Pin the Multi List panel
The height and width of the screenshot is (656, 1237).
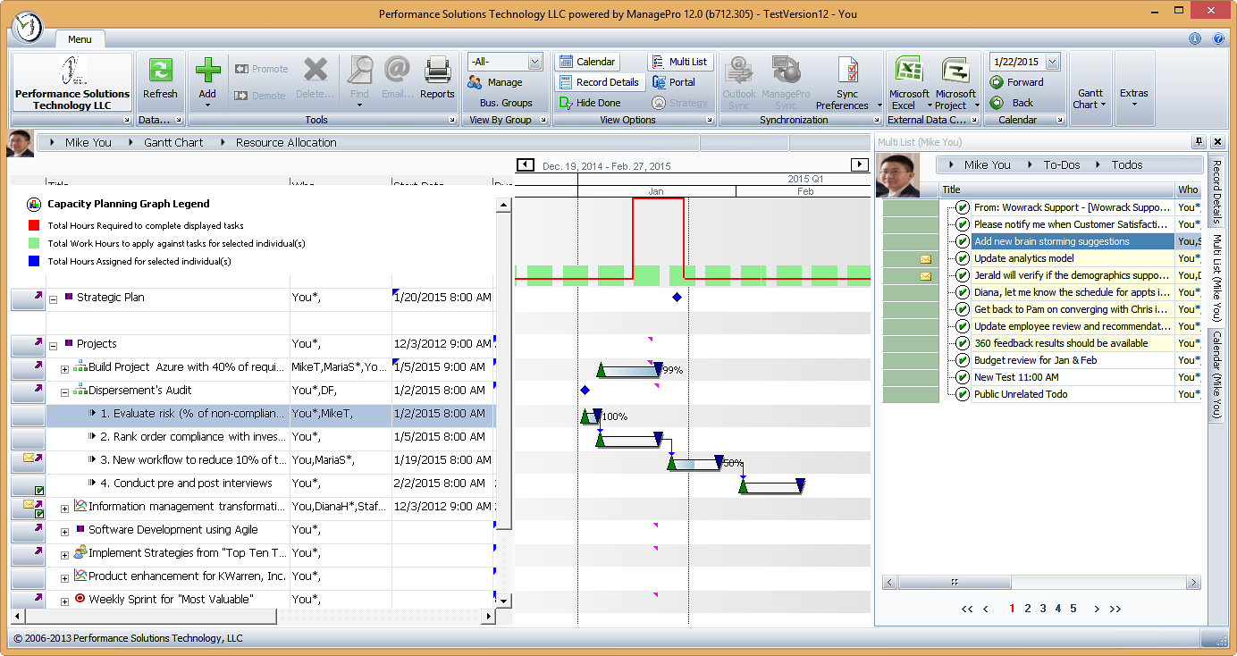coord(1199,142)
